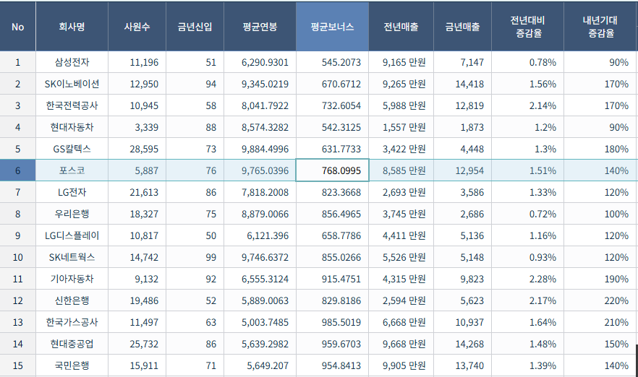Click expected growth cell 180%

tap(600, 149)
